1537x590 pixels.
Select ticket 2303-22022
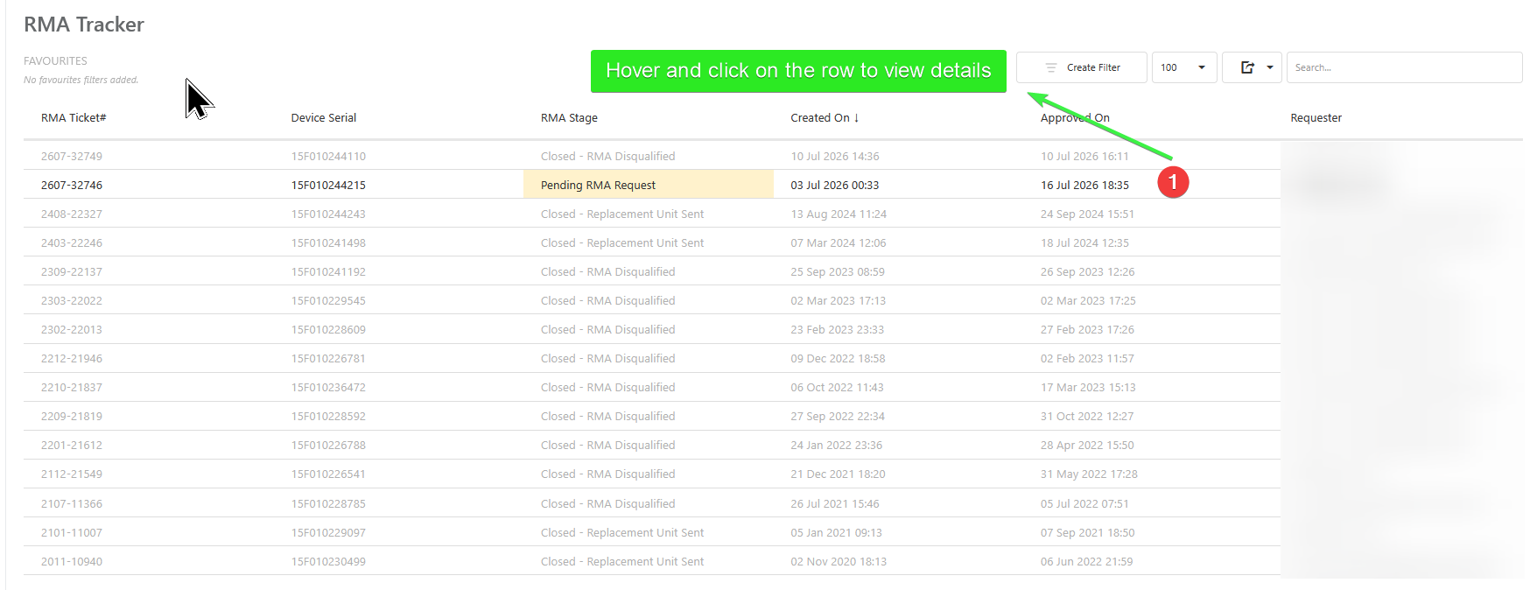coord(72,300)
